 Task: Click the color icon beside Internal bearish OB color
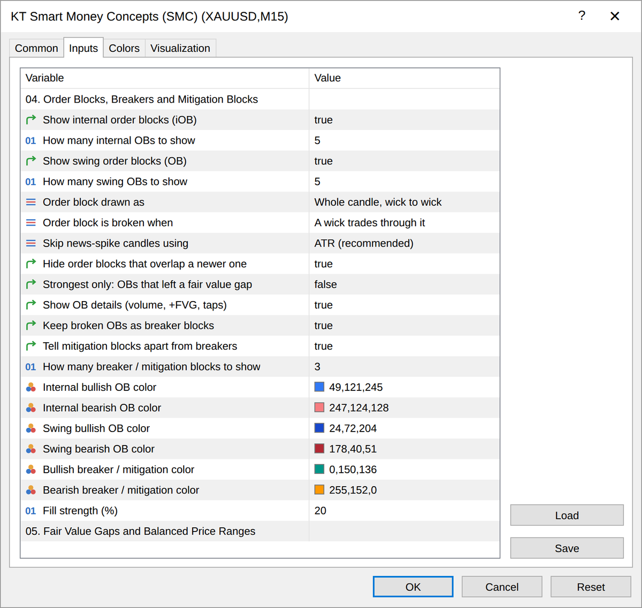coord(31,408)
